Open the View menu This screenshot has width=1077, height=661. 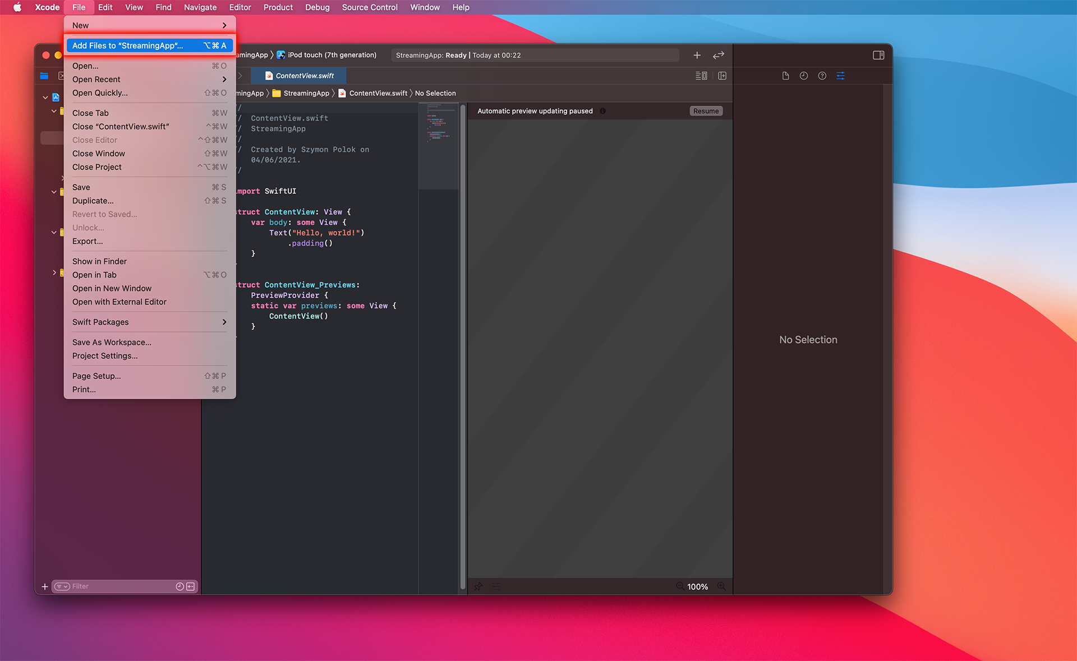[x=134, y=7]
